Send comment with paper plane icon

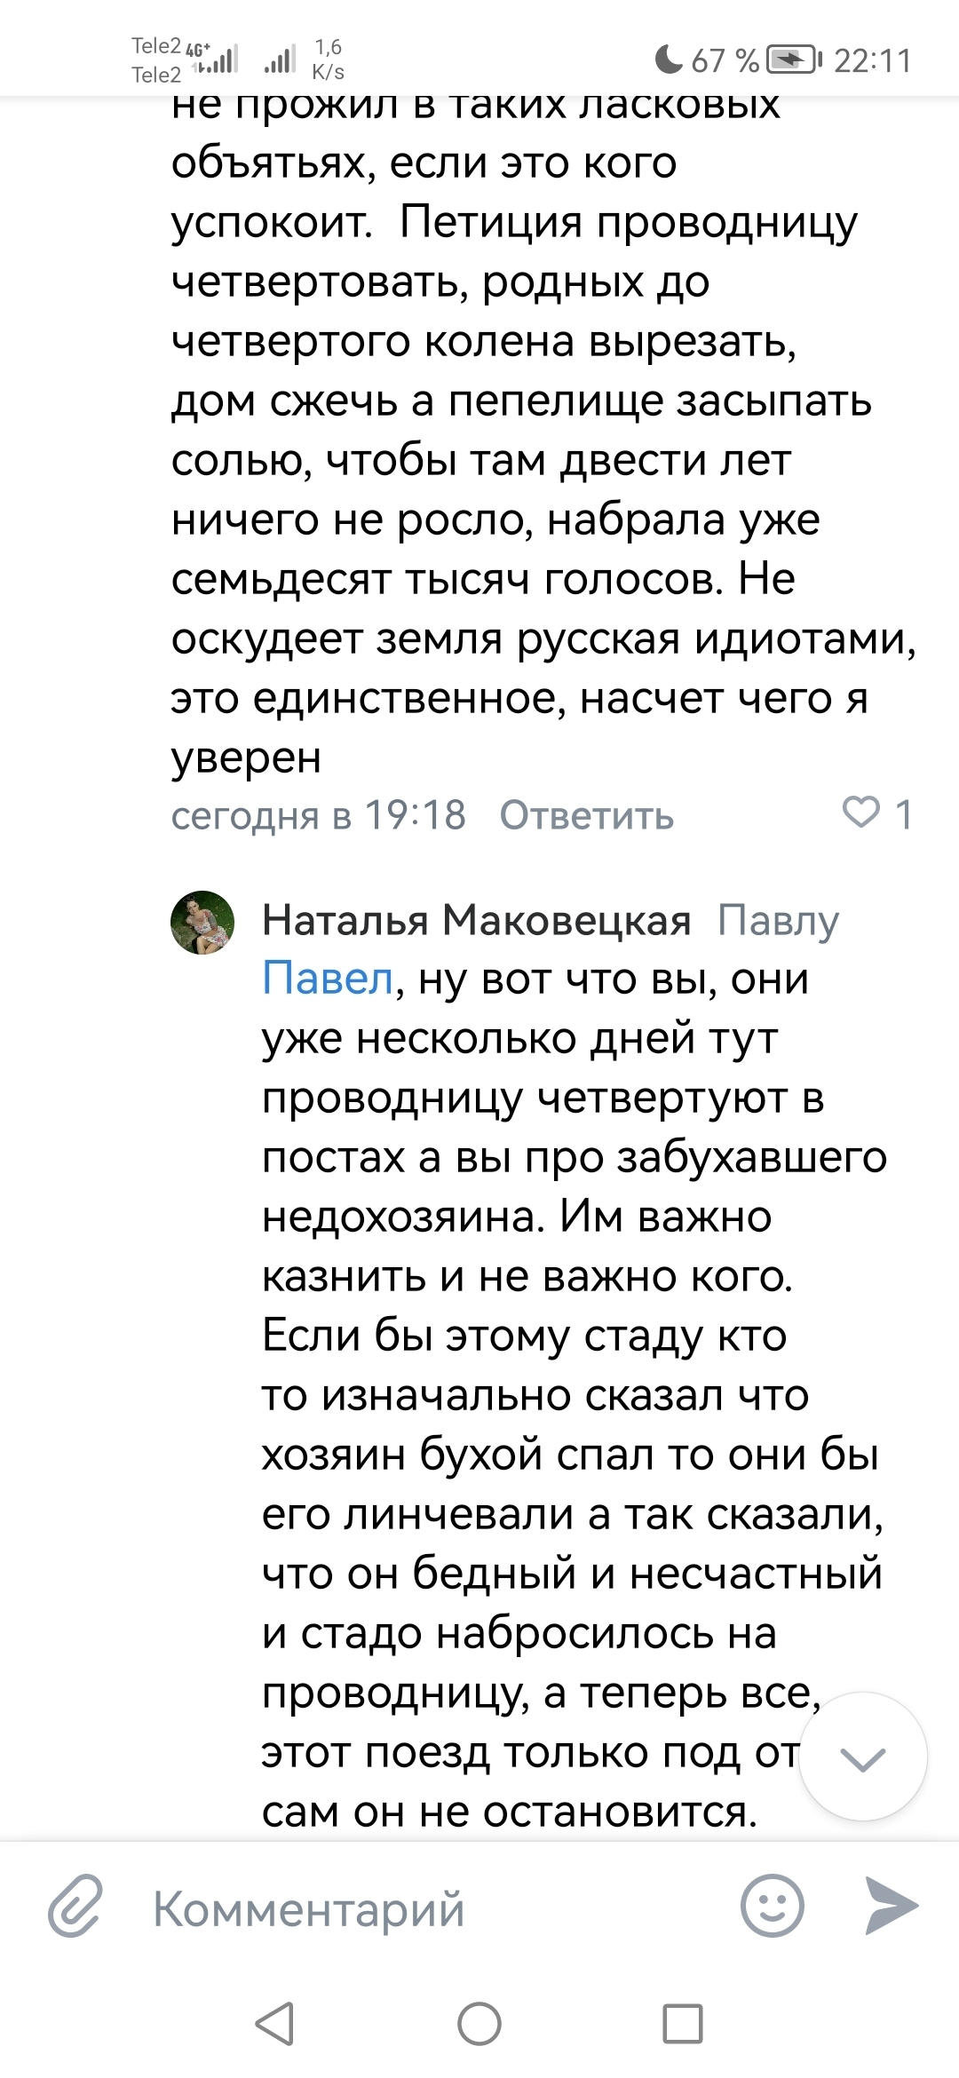tap(892, 1906)
